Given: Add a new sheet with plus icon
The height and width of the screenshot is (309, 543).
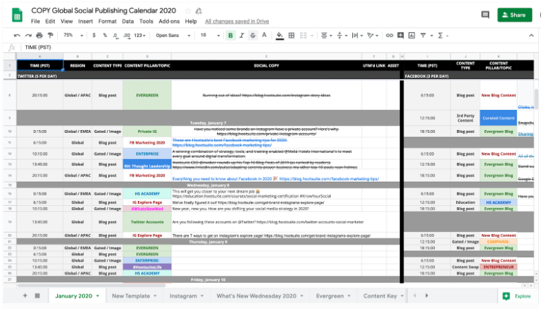Looking at the screenshot, I should (x=25, y=296).
